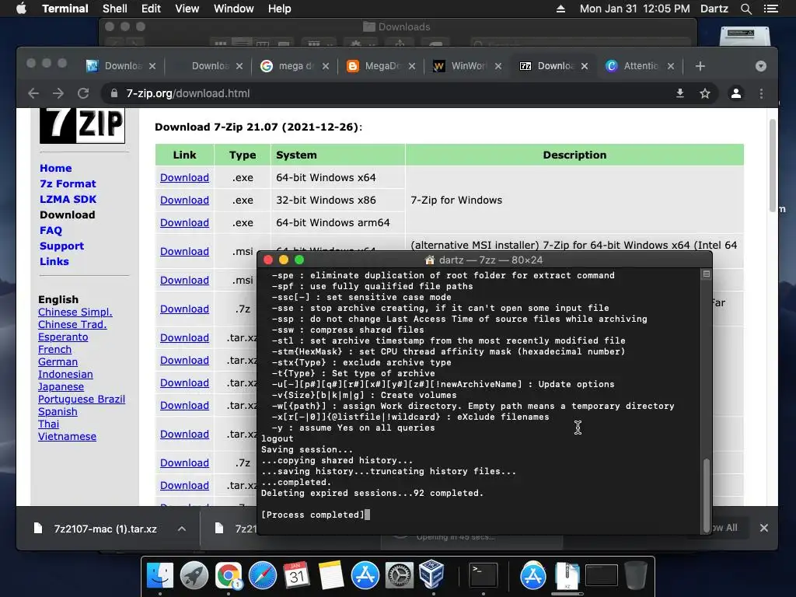Open the Edit menu in Terminal

pos(151,9)
